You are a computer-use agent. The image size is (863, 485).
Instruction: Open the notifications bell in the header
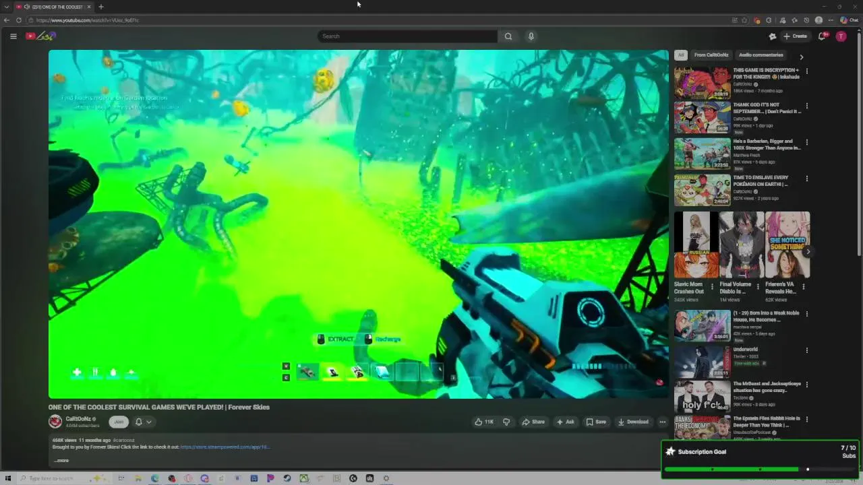pos(822,36)
